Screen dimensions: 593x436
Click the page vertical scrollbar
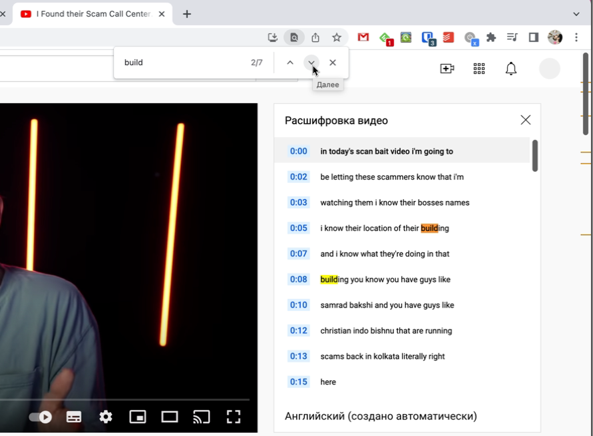tap(586, 94)
